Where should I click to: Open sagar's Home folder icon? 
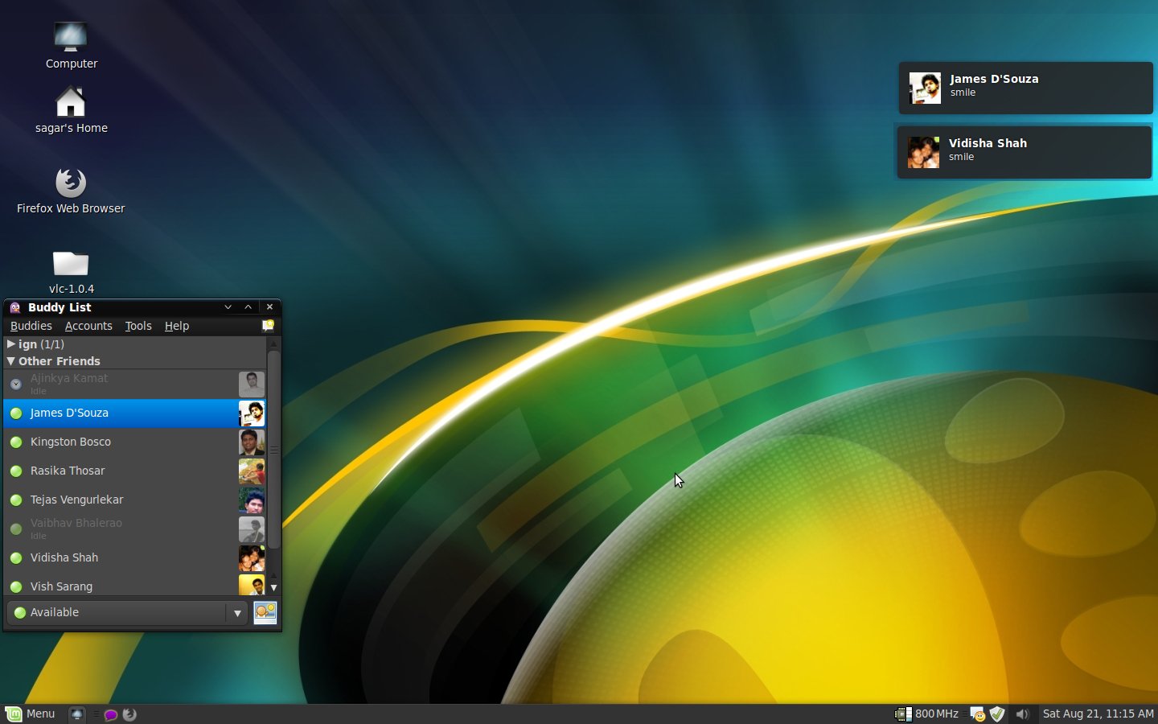pos(71,101)
